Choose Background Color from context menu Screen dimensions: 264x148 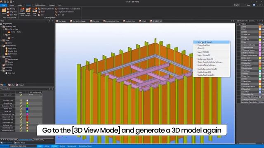coord(211,59)
